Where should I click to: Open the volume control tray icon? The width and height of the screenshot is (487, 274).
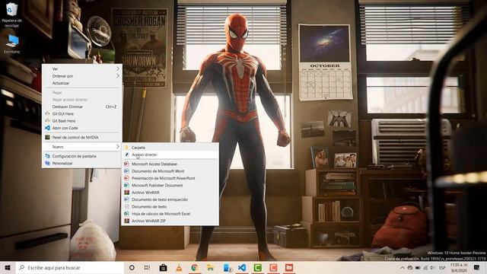coord(432,267)
